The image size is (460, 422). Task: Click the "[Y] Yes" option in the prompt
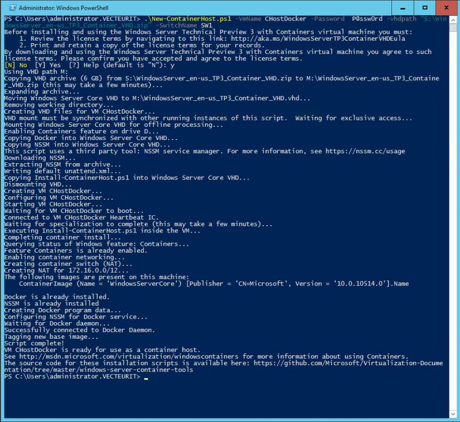[x=48, y=65]
